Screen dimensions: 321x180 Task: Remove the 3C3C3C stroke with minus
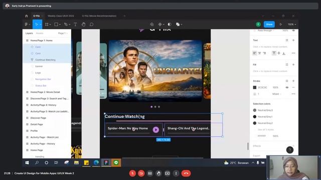pos(293,87)
